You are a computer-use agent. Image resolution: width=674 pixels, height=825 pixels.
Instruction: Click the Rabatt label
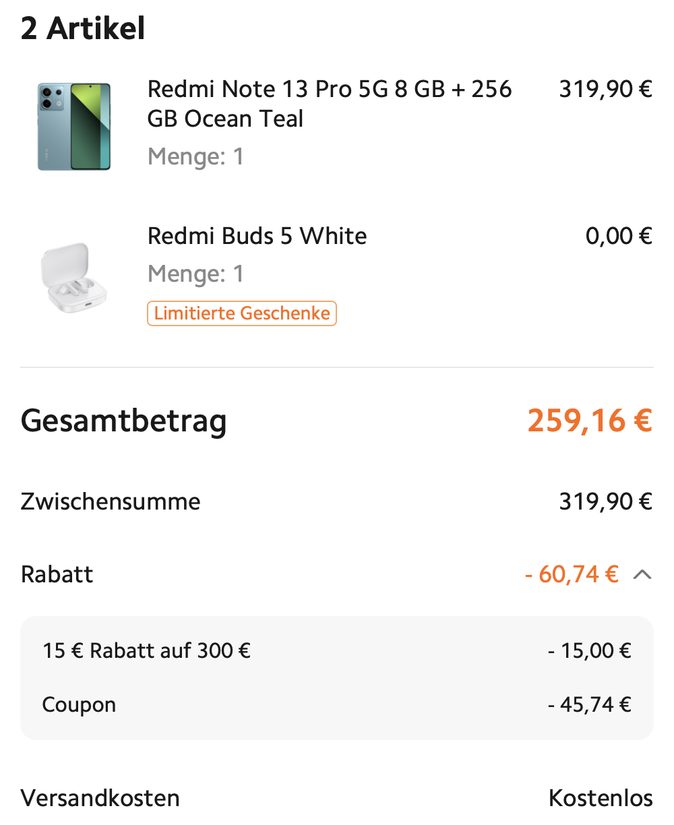[x=57, y=575]
